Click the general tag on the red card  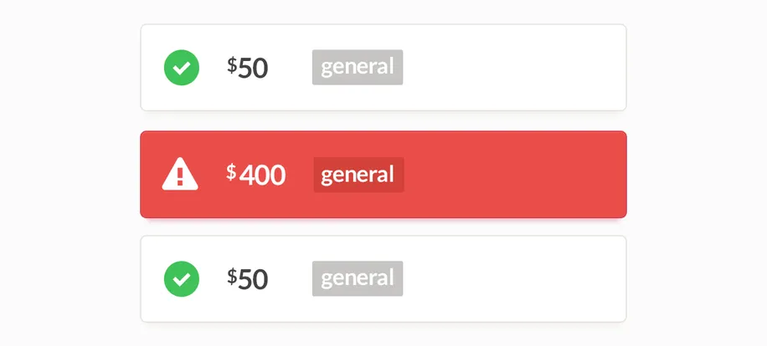[358, 175]
